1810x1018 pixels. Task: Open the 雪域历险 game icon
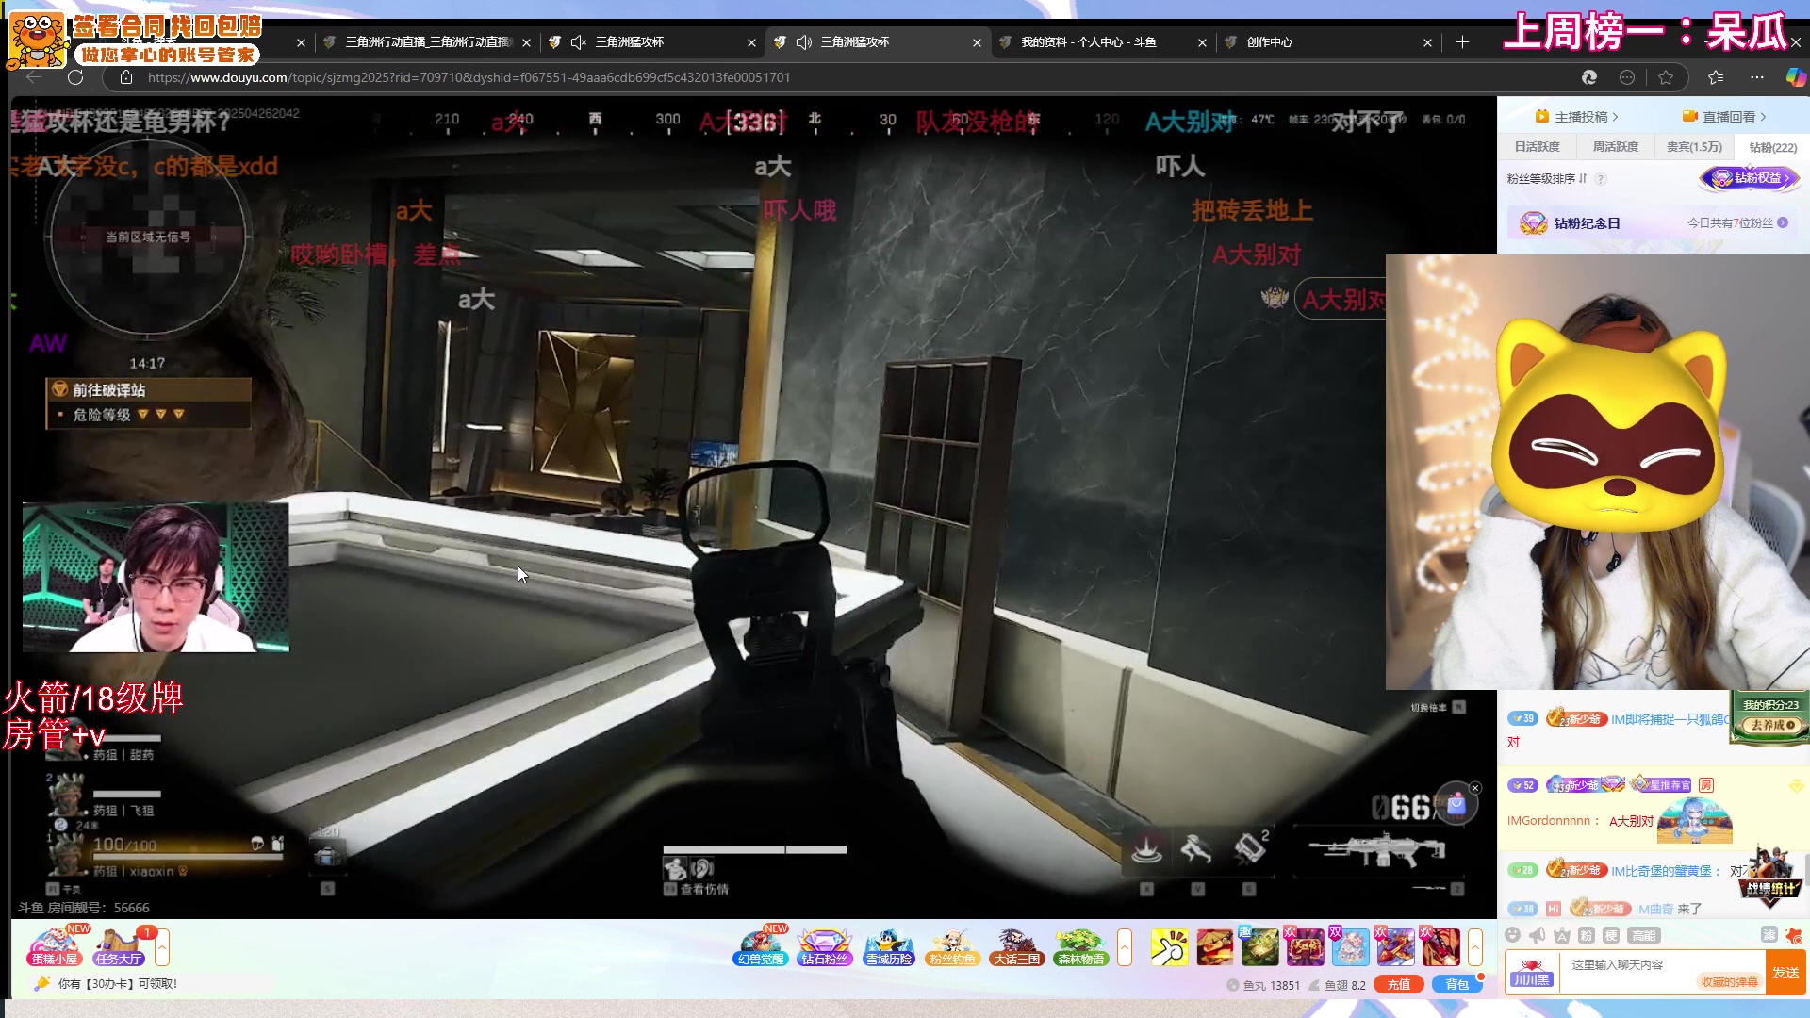pos(889,946)
